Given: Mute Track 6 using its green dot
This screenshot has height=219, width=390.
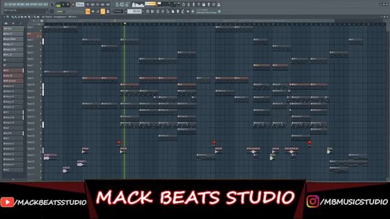Looking at the screenshot, I should [x=41, y=63].
